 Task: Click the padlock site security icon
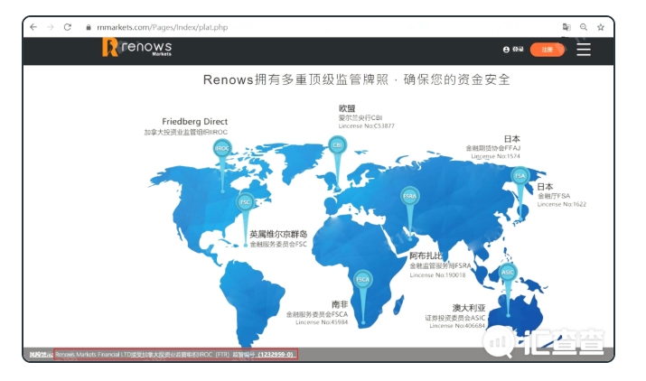[x=89, y=28]
